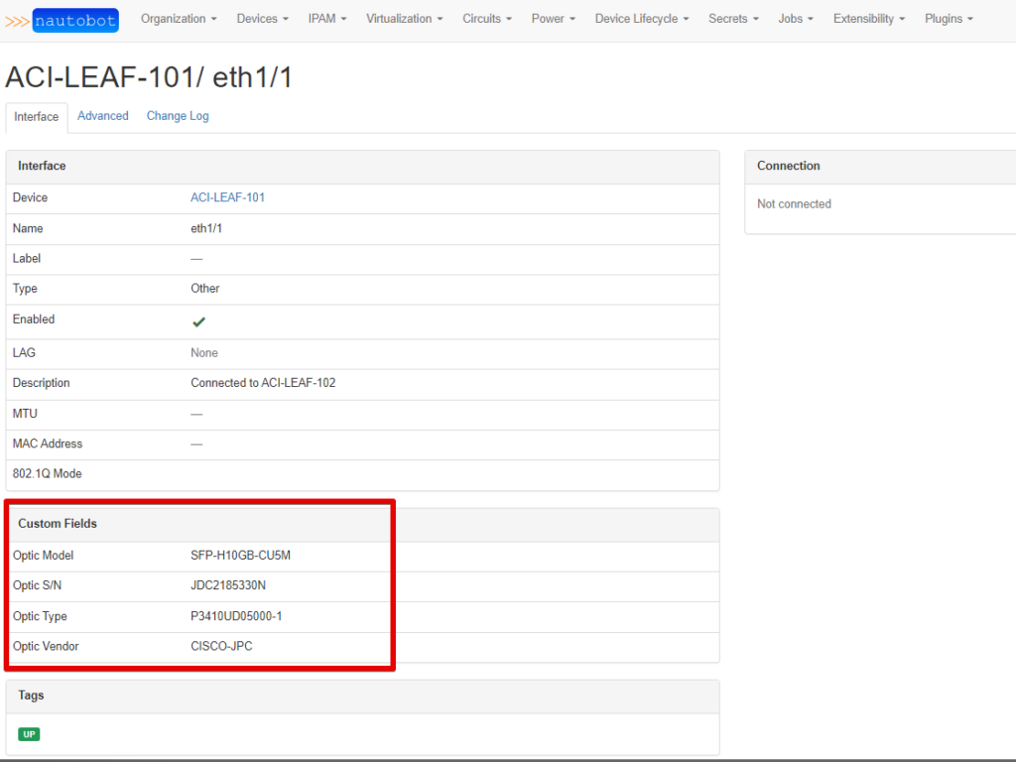Click the MTU label
The width and height of the screenshot is (1016, 762).
click(x=25, y=414)
